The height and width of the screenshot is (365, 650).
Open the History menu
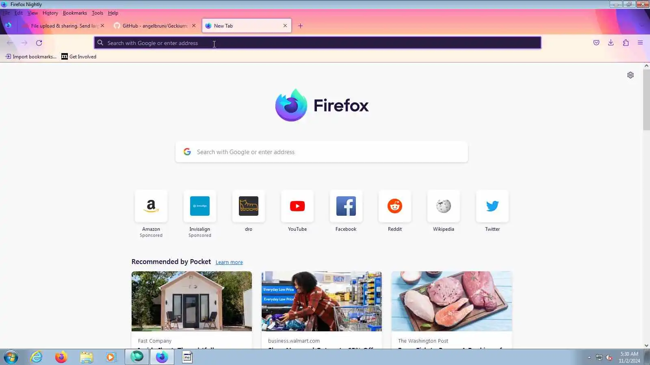50,13
